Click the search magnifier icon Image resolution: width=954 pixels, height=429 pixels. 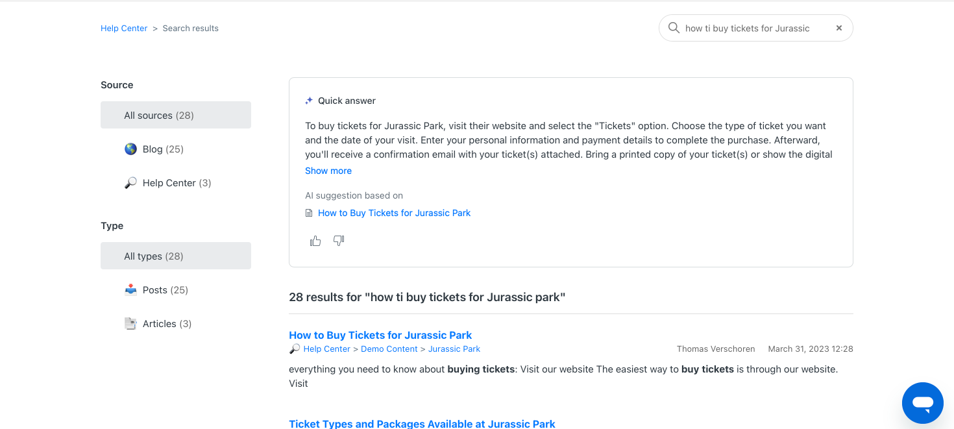pyautogui.click(x=674, y=28)
